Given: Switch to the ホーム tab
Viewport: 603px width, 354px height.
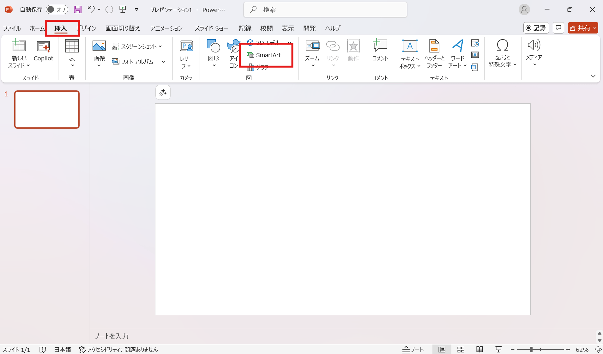Looking at the screenshot, I should pyautogui.click(x=37, y=28).
